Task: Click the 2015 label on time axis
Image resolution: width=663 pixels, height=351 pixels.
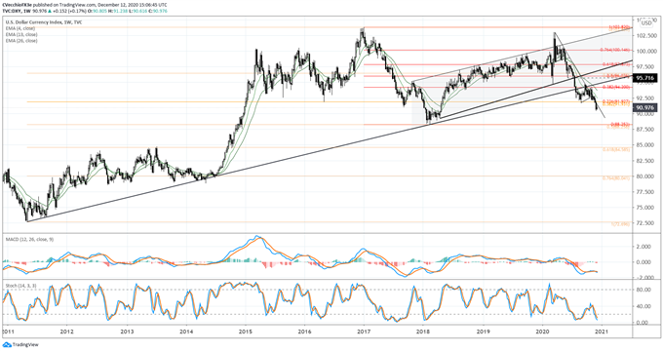Action: tap(246, 331)
